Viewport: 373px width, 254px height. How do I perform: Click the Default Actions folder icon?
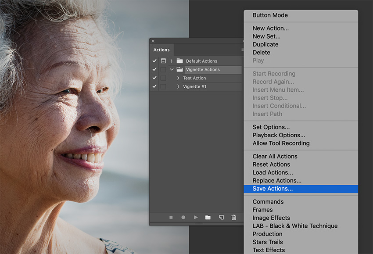coord(179,61)
